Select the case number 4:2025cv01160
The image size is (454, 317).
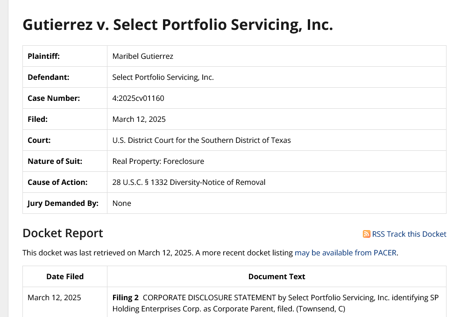pos(138,98)
